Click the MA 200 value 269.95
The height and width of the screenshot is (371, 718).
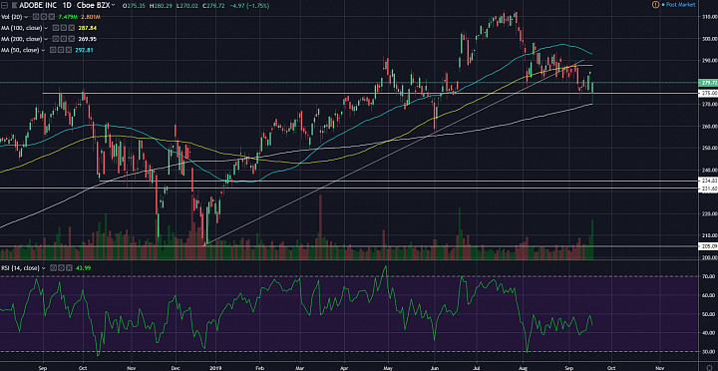coord(88,39)
